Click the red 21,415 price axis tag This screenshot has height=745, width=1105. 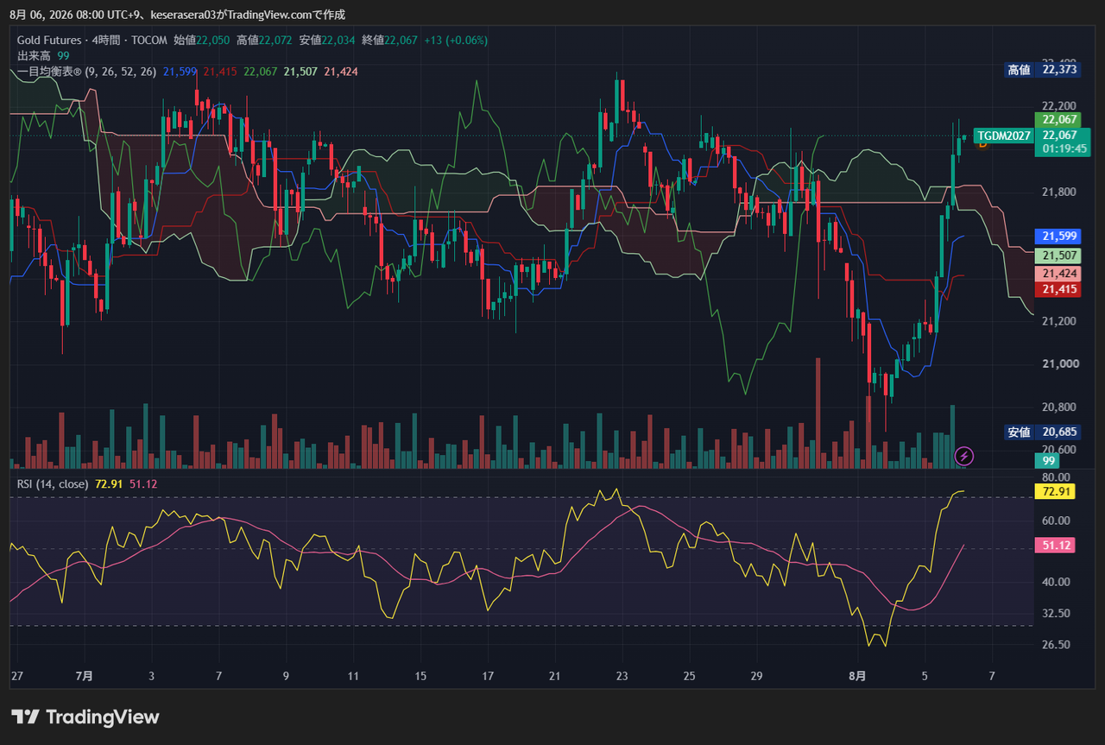1057,289
